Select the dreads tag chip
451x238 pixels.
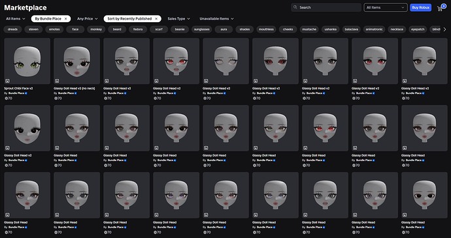coord(12,29)
